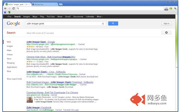Click the green extension icon in toolbar
Screen dimensions: 180x112
[171, 8]
